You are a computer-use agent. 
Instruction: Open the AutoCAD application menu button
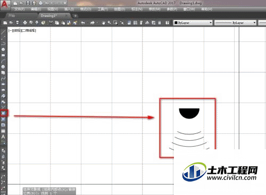point(4,5)
